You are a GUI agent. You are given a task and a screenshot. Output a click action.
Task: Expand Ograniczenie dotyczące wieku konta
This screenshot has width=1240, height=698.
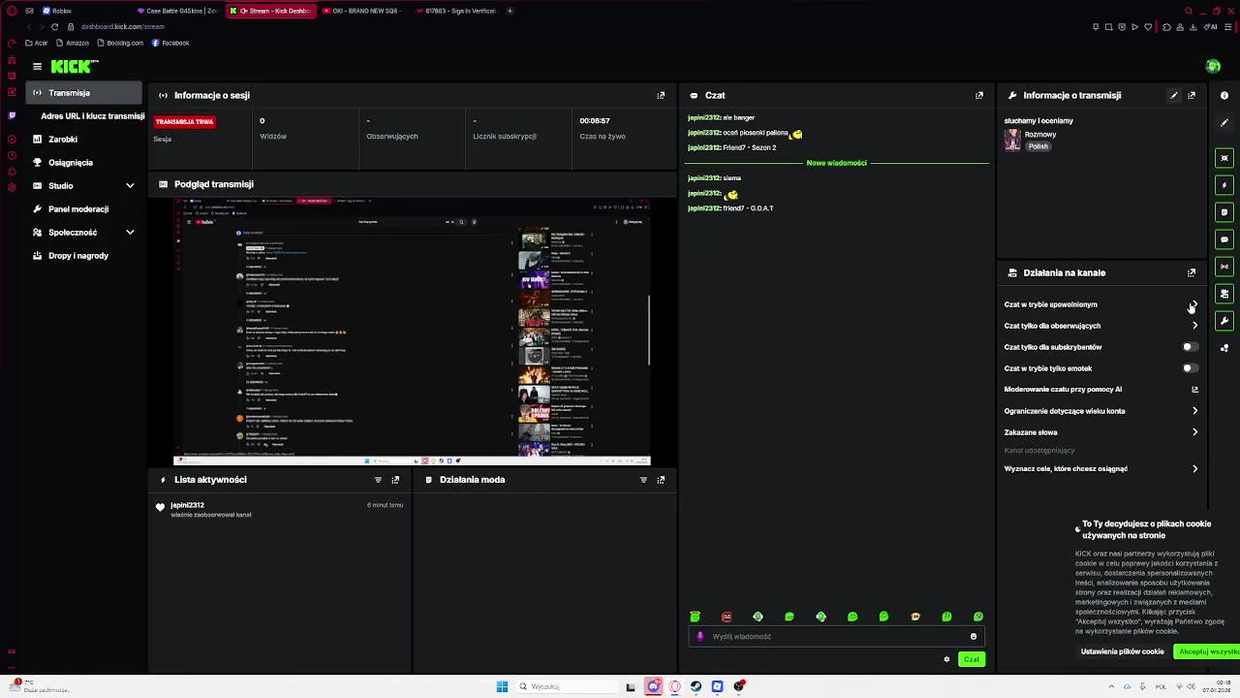click(x=1194, y=411)
